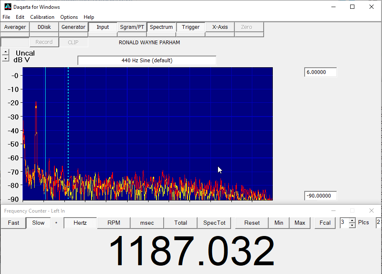Toggle the Spectrum display button

click(161, 27)
